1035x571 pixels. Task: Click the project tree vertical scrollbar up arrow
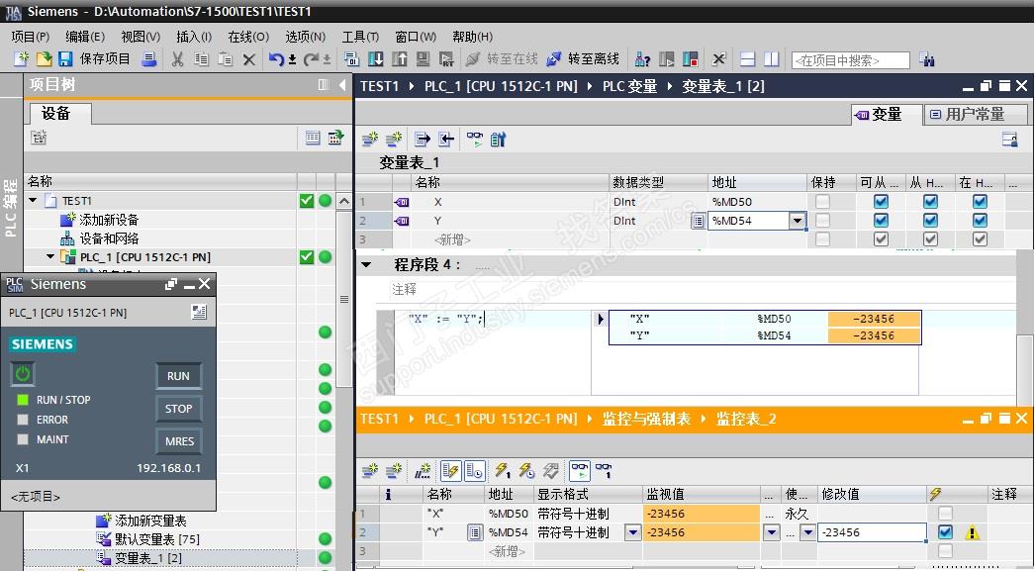coord(344,201)
